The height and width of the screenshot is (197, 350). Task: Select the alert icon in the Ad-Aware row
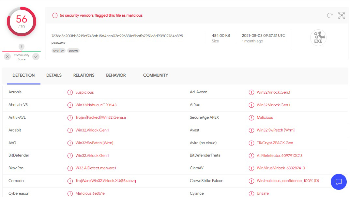(251, 92)
